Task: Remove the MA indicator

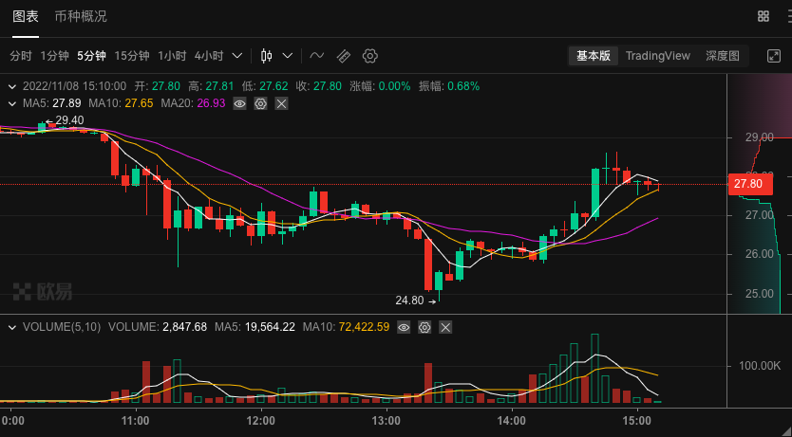Action: [x=281, y=104]
